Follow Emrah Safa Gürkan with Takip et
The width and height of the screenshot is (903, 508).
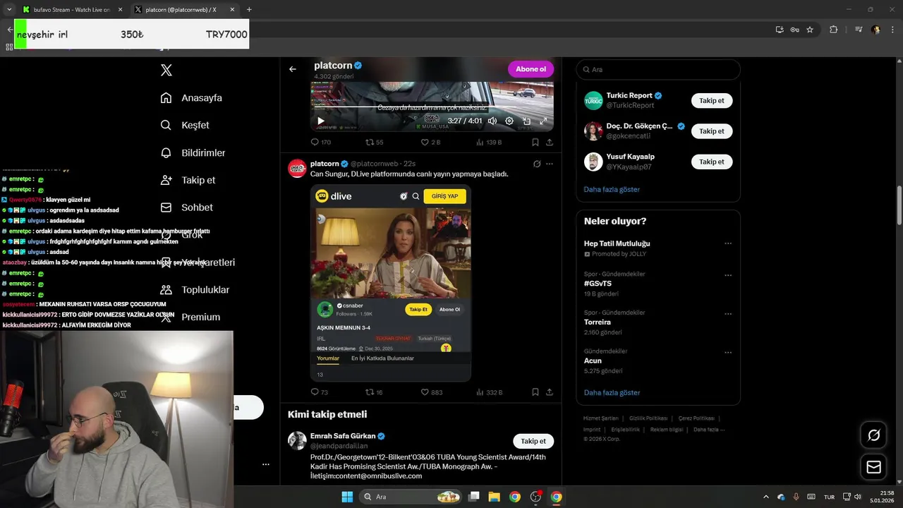533,441
